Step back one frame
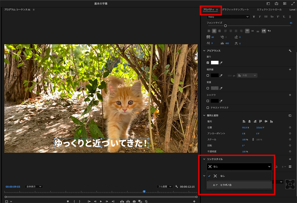The height and width of the screenshot is (203, 297). pyautogui.click(x=95, y=201)
